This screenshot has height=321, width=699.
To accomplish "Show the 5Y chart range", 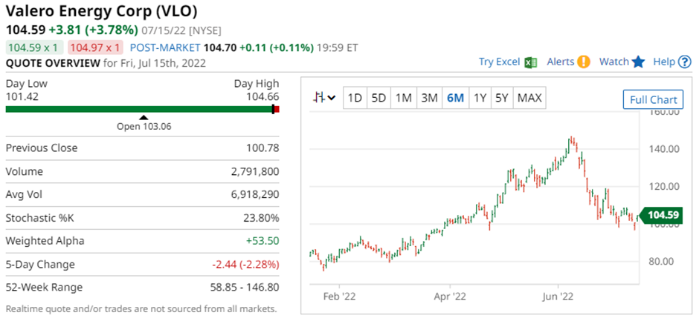I will (x=502, y=98).
